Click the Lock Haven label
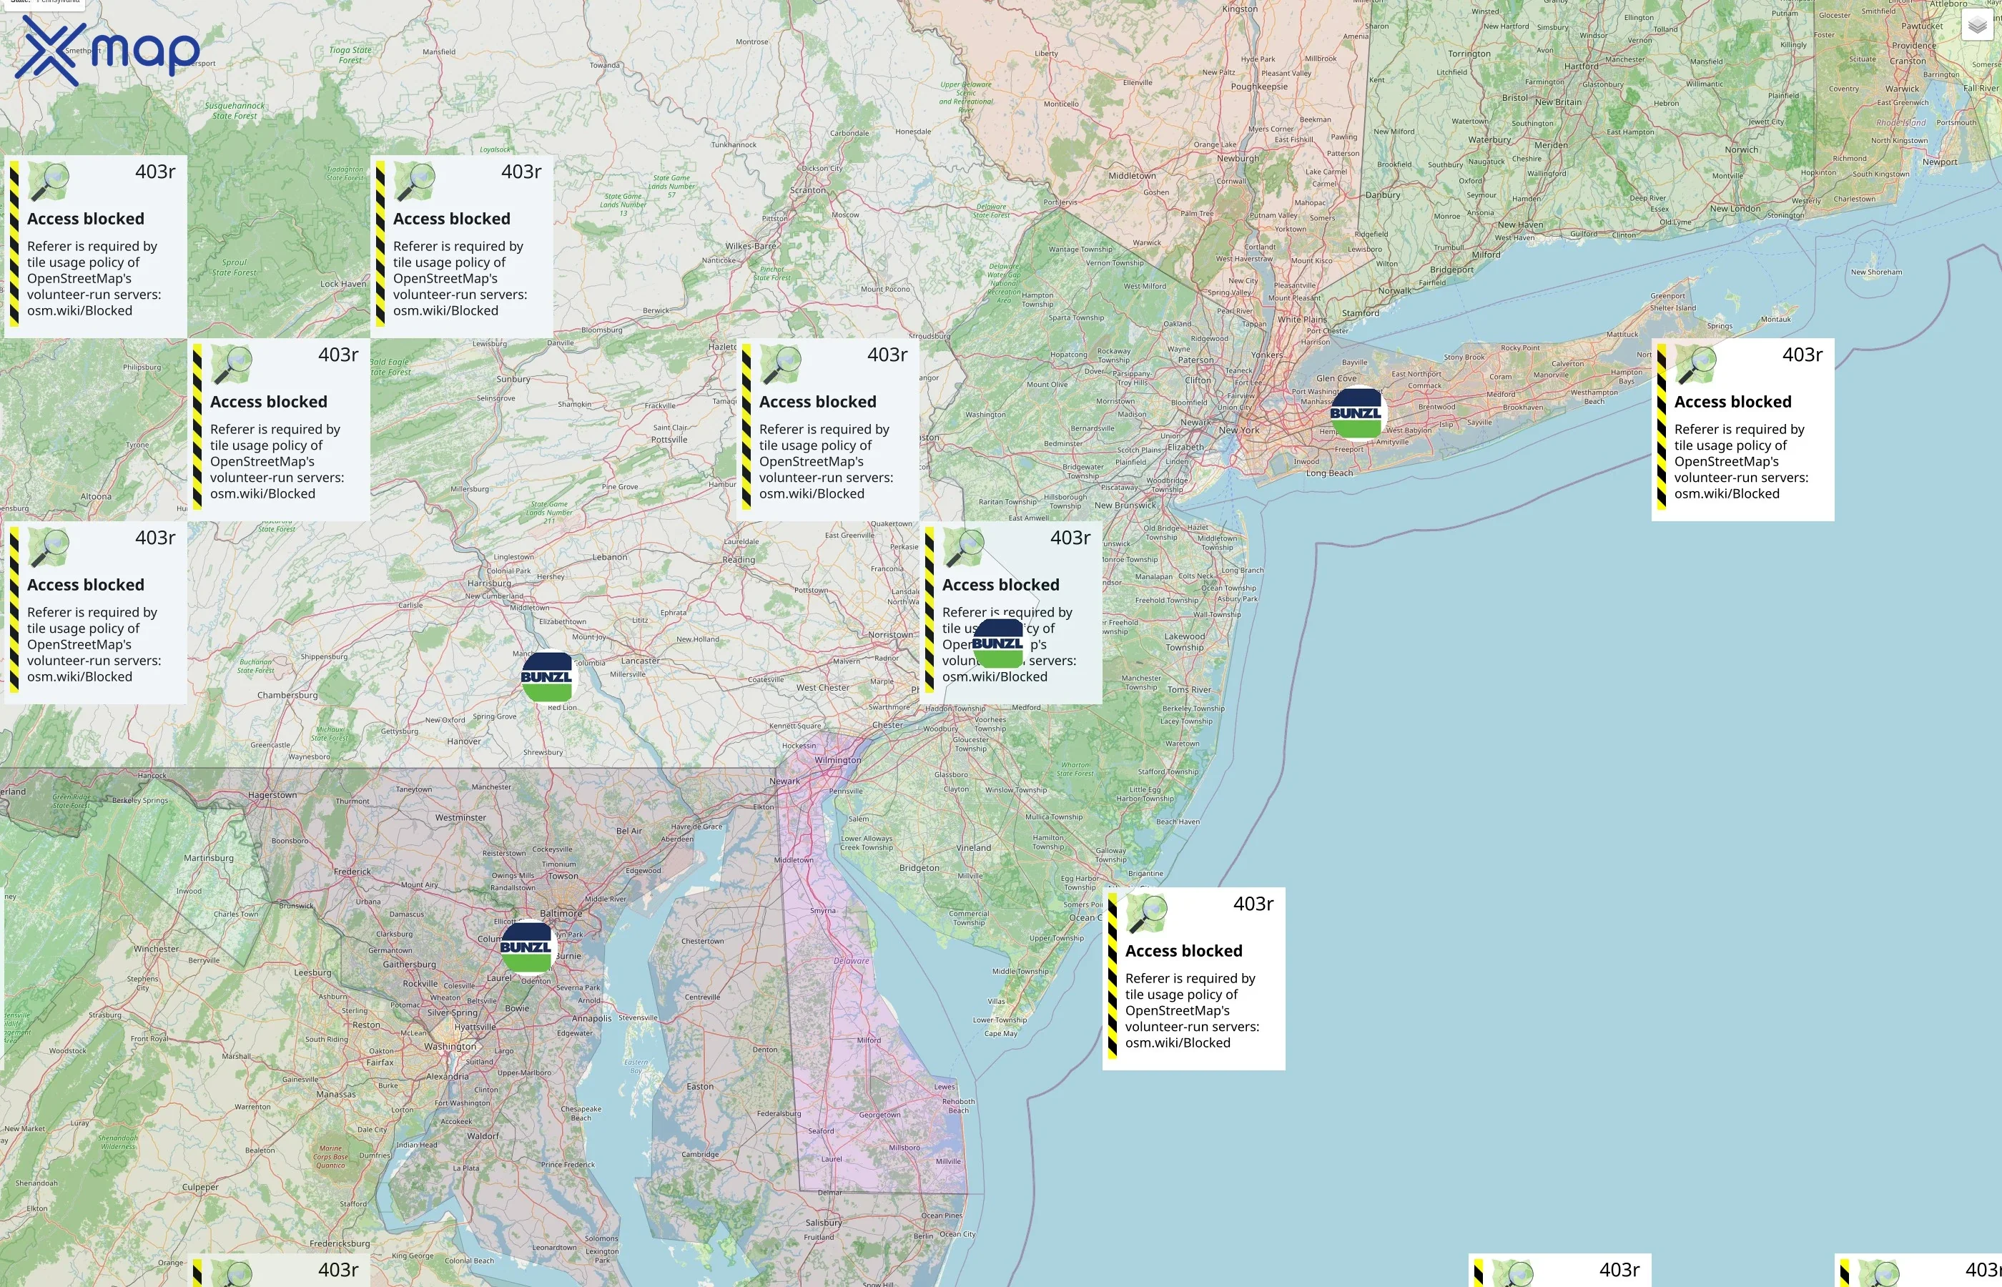The image size is (2002, 1287). [x=343, y=283]
